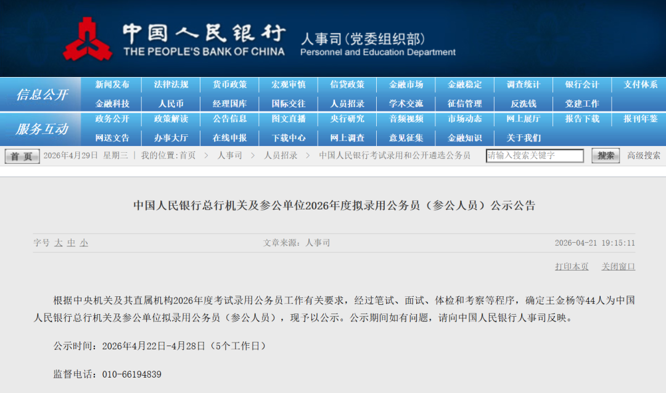Open 政务公开 under 服务互动

(x=112, y=119)
